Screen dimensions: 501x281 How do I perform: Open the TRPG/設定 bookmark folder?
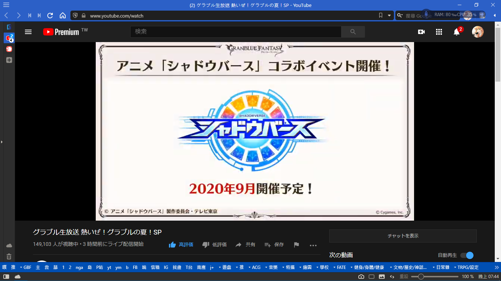466,267
